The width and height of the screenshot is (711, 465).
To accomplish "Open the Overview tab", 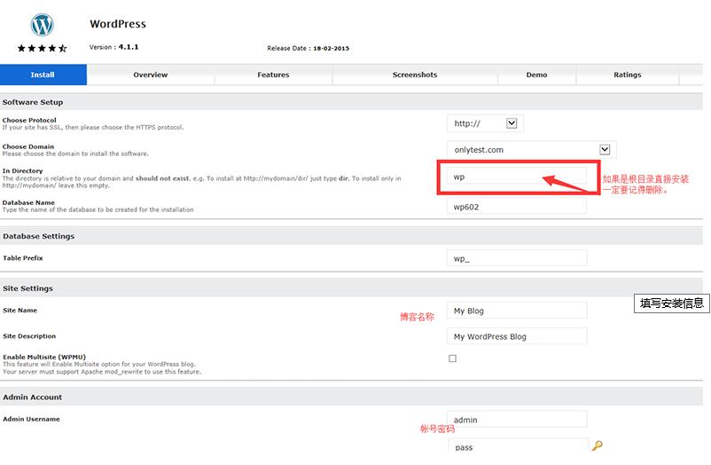I will coord(151,75).
